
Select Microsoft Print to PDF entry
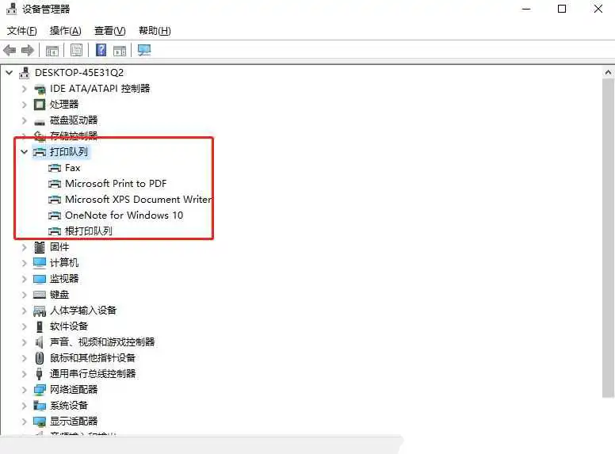tap(116, 184)
